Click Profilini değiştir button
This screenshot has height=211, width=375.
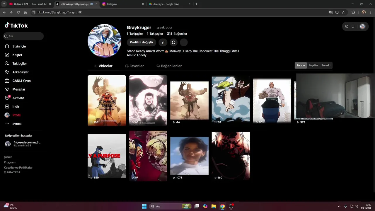pos(142,42)
